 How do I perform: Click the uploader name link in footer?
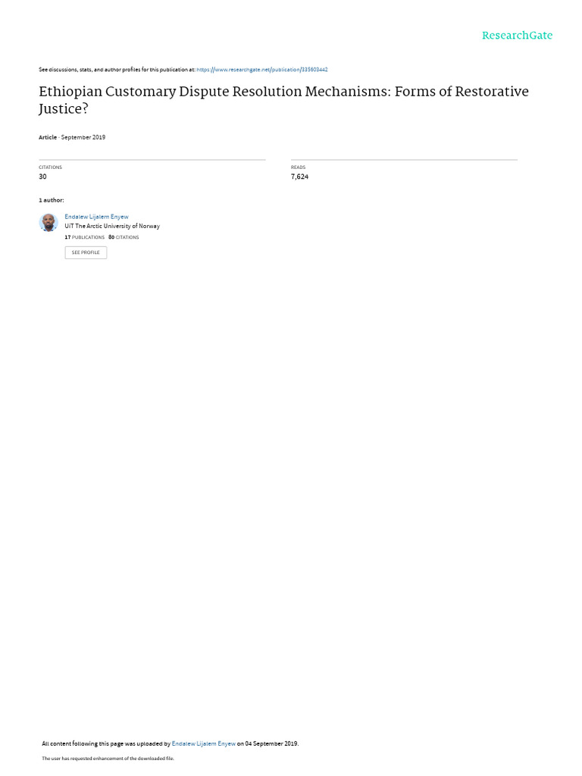pyautogui.click(x=203, y=743)
